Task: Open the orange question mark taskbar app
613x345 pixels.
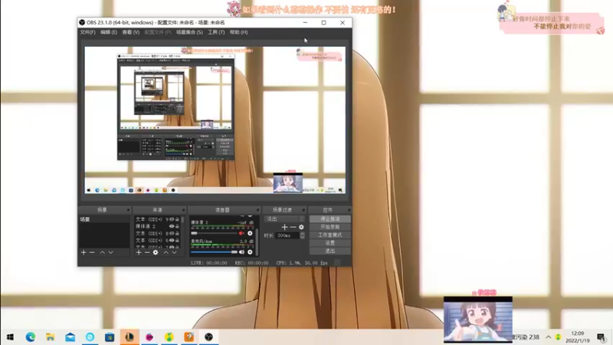Action: click(188, 337)
